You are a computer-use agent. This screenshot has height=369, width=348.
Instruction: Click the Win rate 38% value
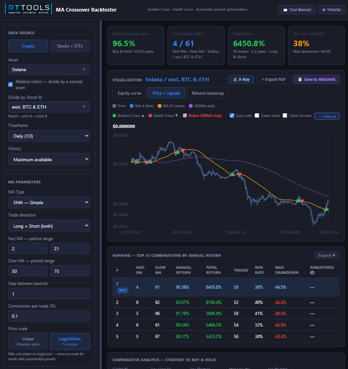point(301,43)
